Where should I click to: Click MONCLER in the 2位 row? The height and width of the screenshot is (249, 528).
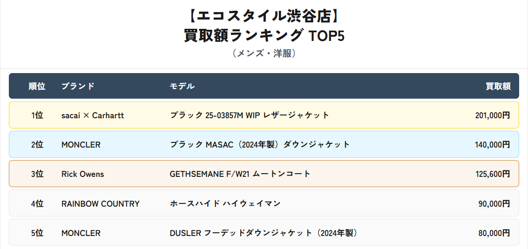pyautogui.click(x=81, y=145)
